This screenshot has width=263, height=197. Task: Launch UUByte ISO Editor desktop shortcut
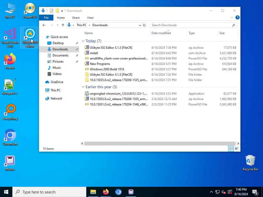30,38
